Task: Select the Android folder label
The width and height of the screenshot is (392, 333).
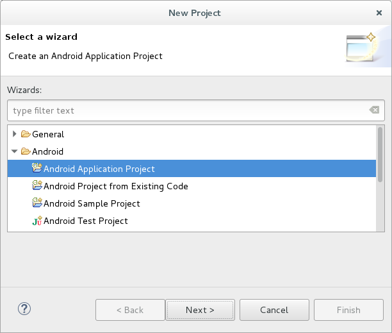Action: tap(47, 151)
